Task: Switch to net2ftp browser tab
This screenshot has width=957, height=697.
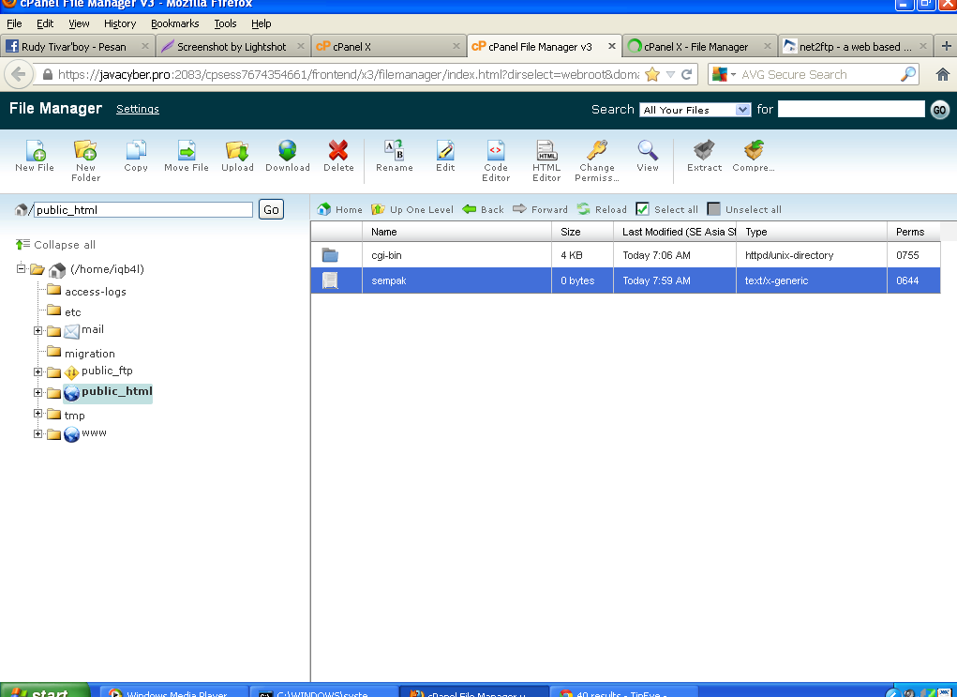Action: [x=848, y=46]
